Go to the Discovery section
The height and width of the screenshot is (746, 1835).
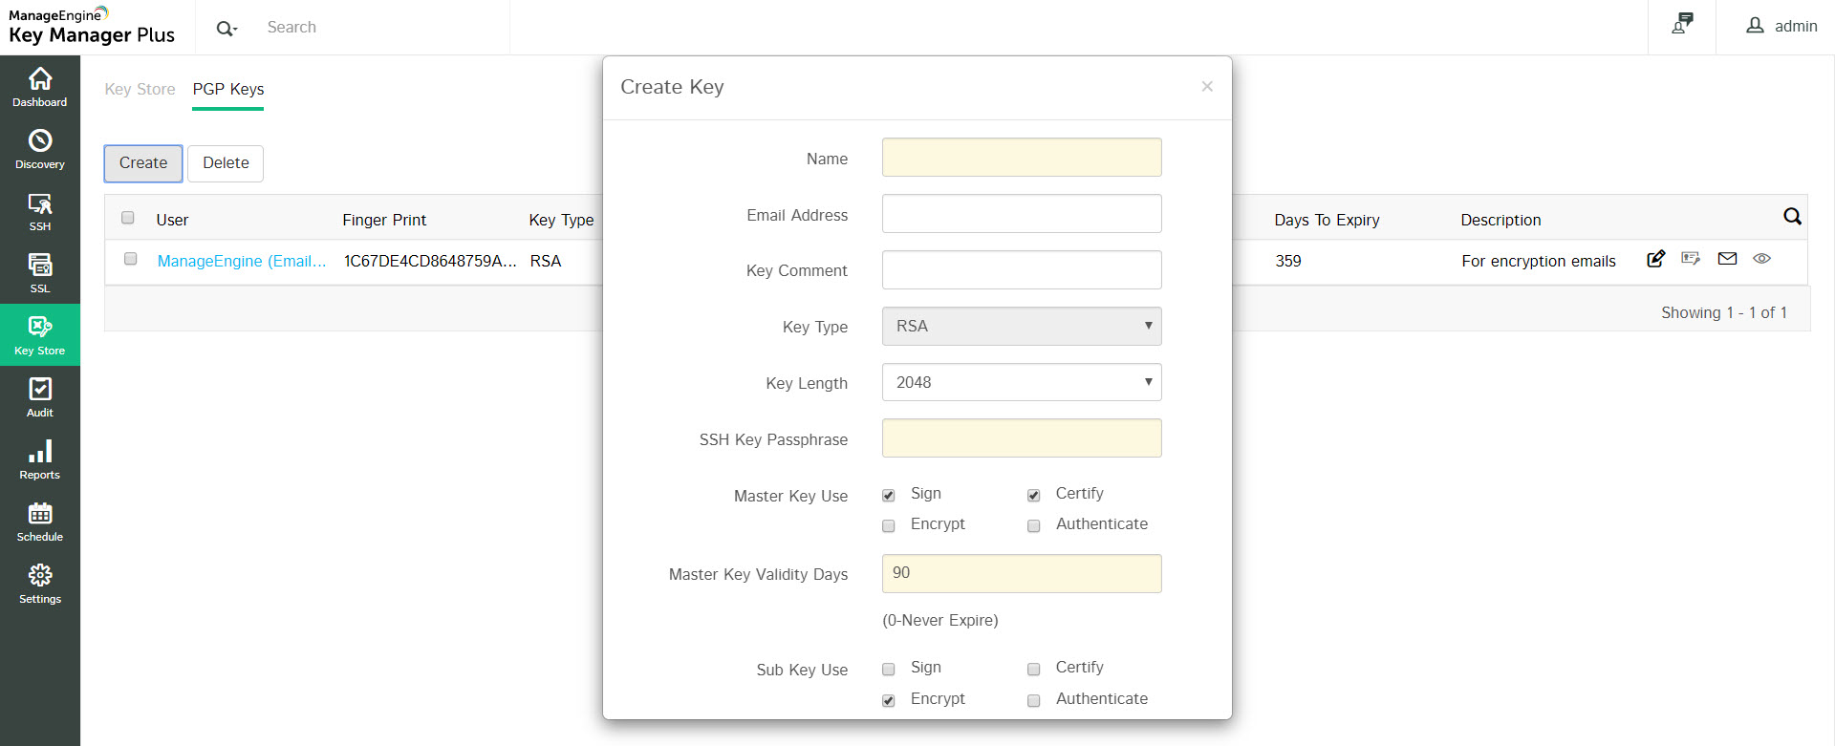(40, 149)
